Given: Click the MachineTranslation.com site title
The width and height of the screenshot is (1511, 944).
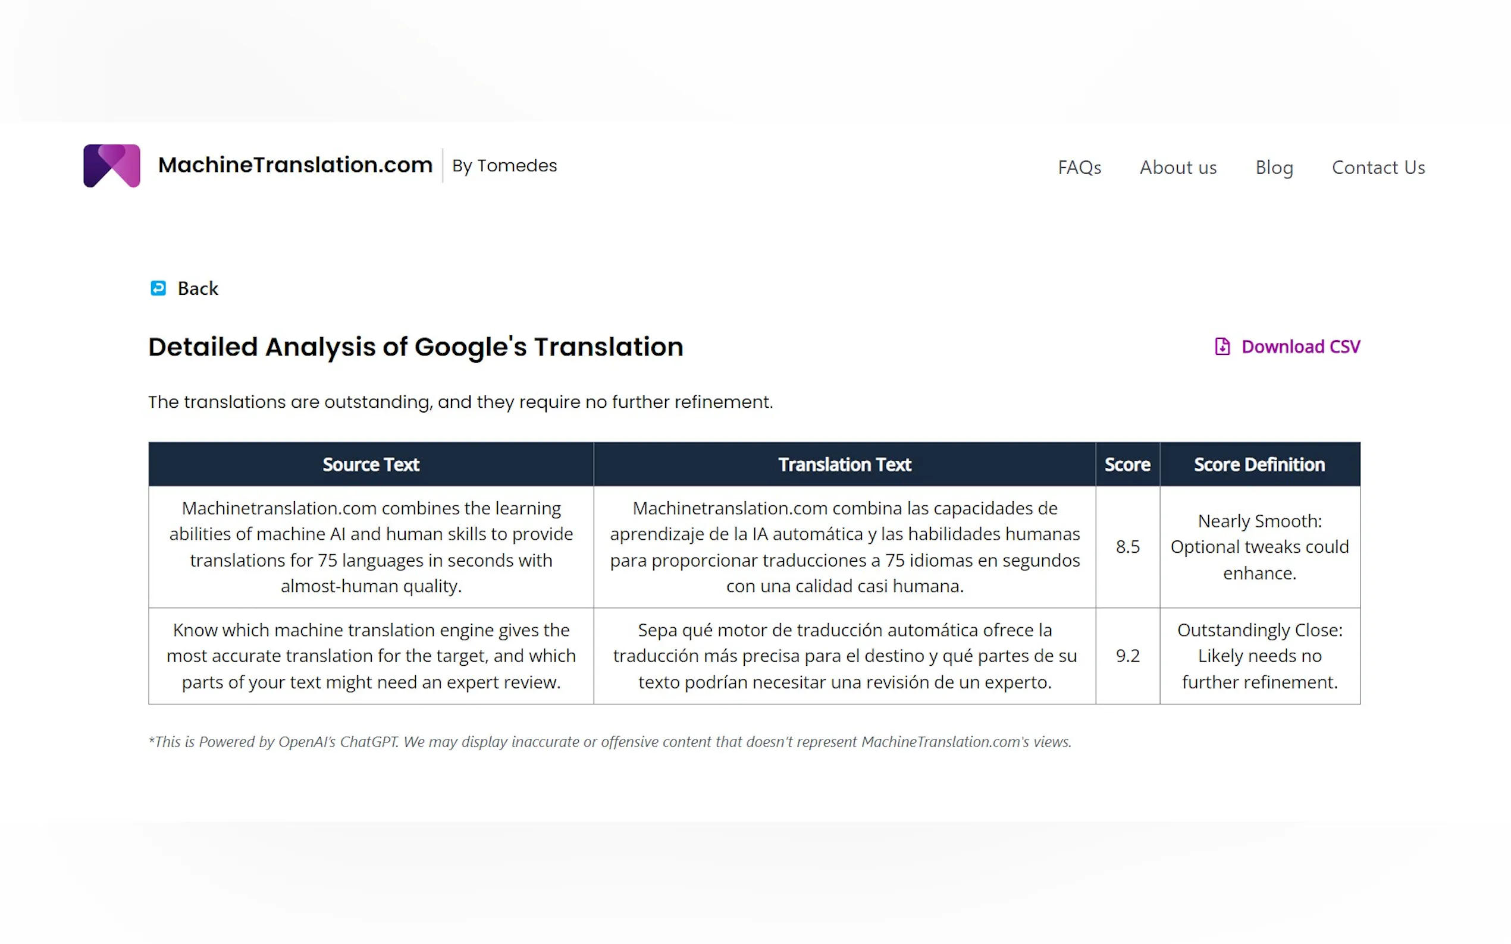Looking at the screenshot, I should tap(295, 165).
